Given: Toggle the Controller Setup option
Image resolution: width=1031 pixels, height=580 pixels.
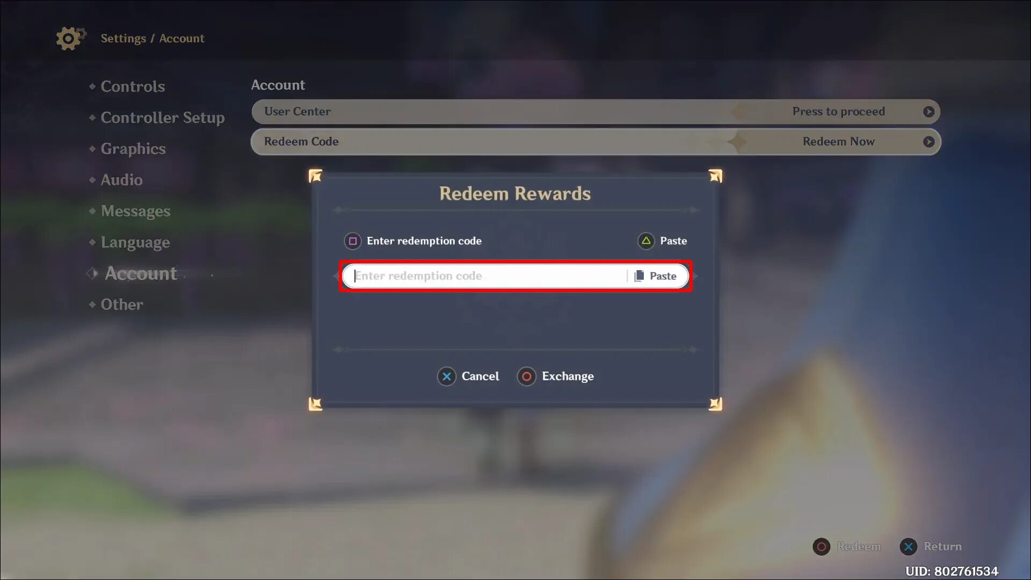Looking at the screenshot, I should tap(162, 117).
